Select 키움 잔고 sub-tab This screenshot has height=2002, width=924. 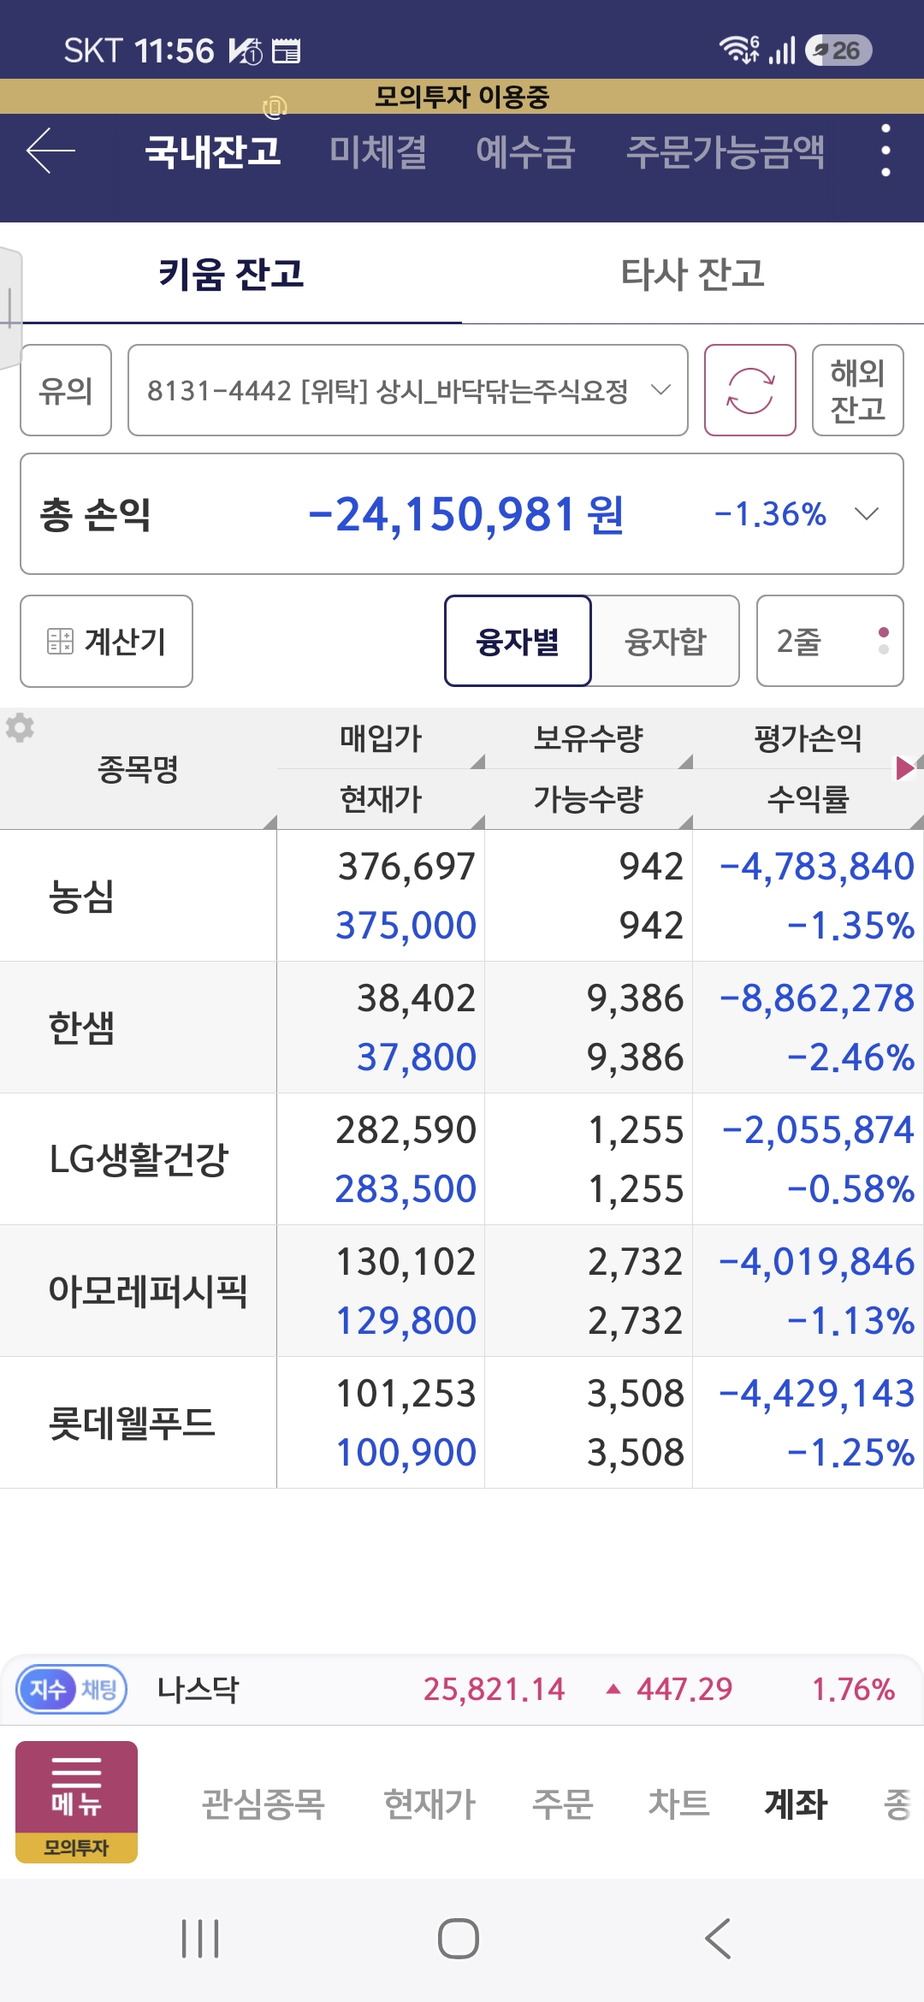pos(231,274)
